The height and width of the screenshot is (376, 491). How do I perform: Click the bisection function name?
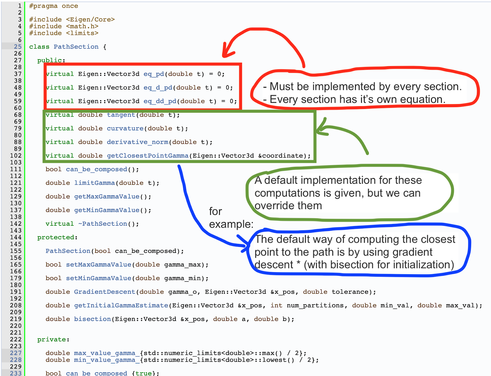tap(92, 319)
